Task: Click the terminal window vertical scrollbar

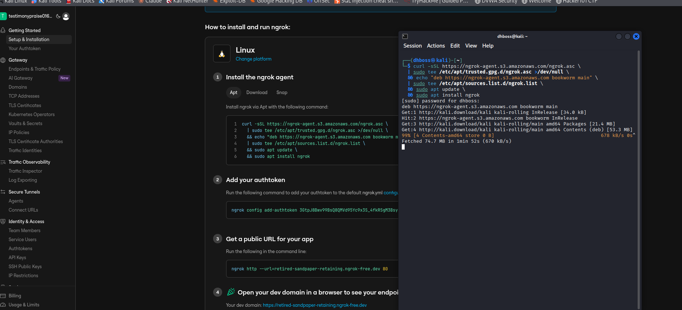Action: tap(639, 180)
